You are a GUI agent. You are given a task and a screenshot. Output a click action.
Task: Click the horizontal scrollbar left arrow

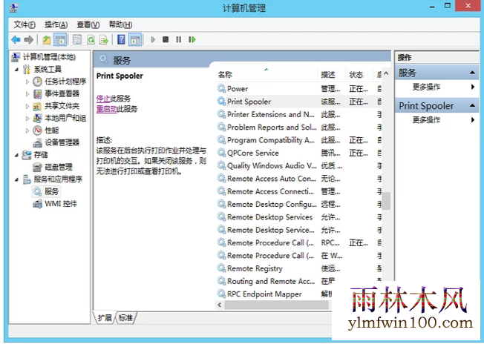pyautogui.click(x=220, y=305)
